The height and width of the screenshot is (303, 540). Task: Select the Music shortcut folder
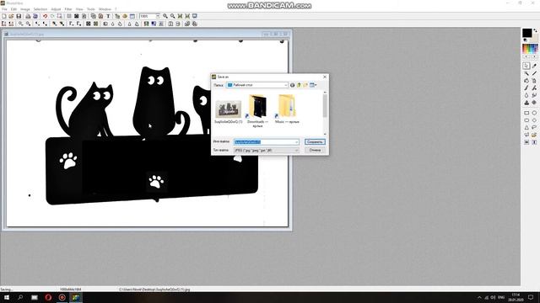click(x=287, y=109)
